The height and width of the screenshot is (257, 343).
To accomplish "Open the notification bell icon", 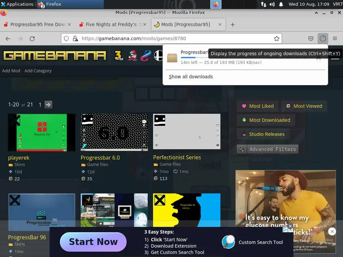I will [x=281, y=4].
